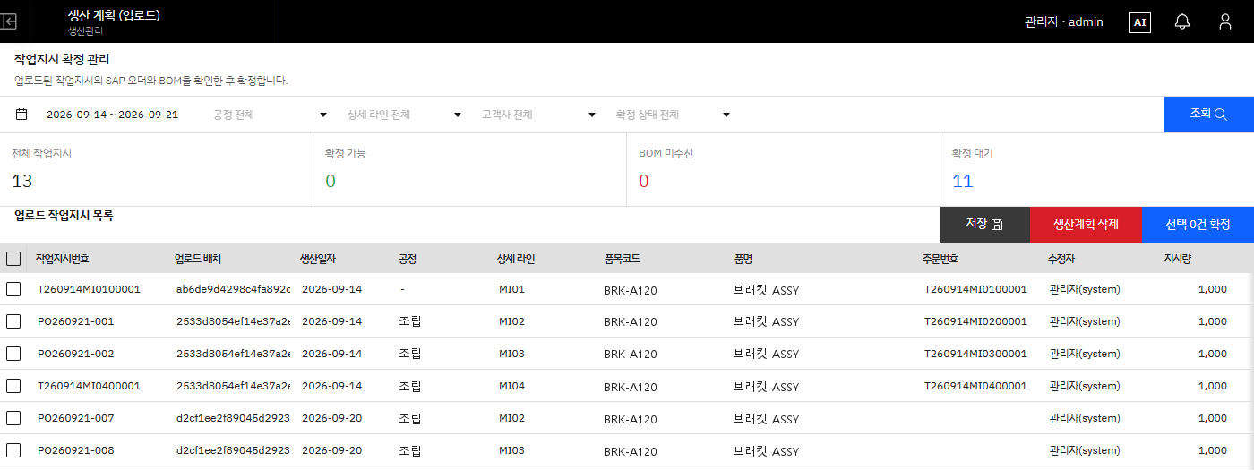The width and height of the screenshot is (1254, 470).
Task: Click work order PO260921-007
Action: [x=75, y=418]
